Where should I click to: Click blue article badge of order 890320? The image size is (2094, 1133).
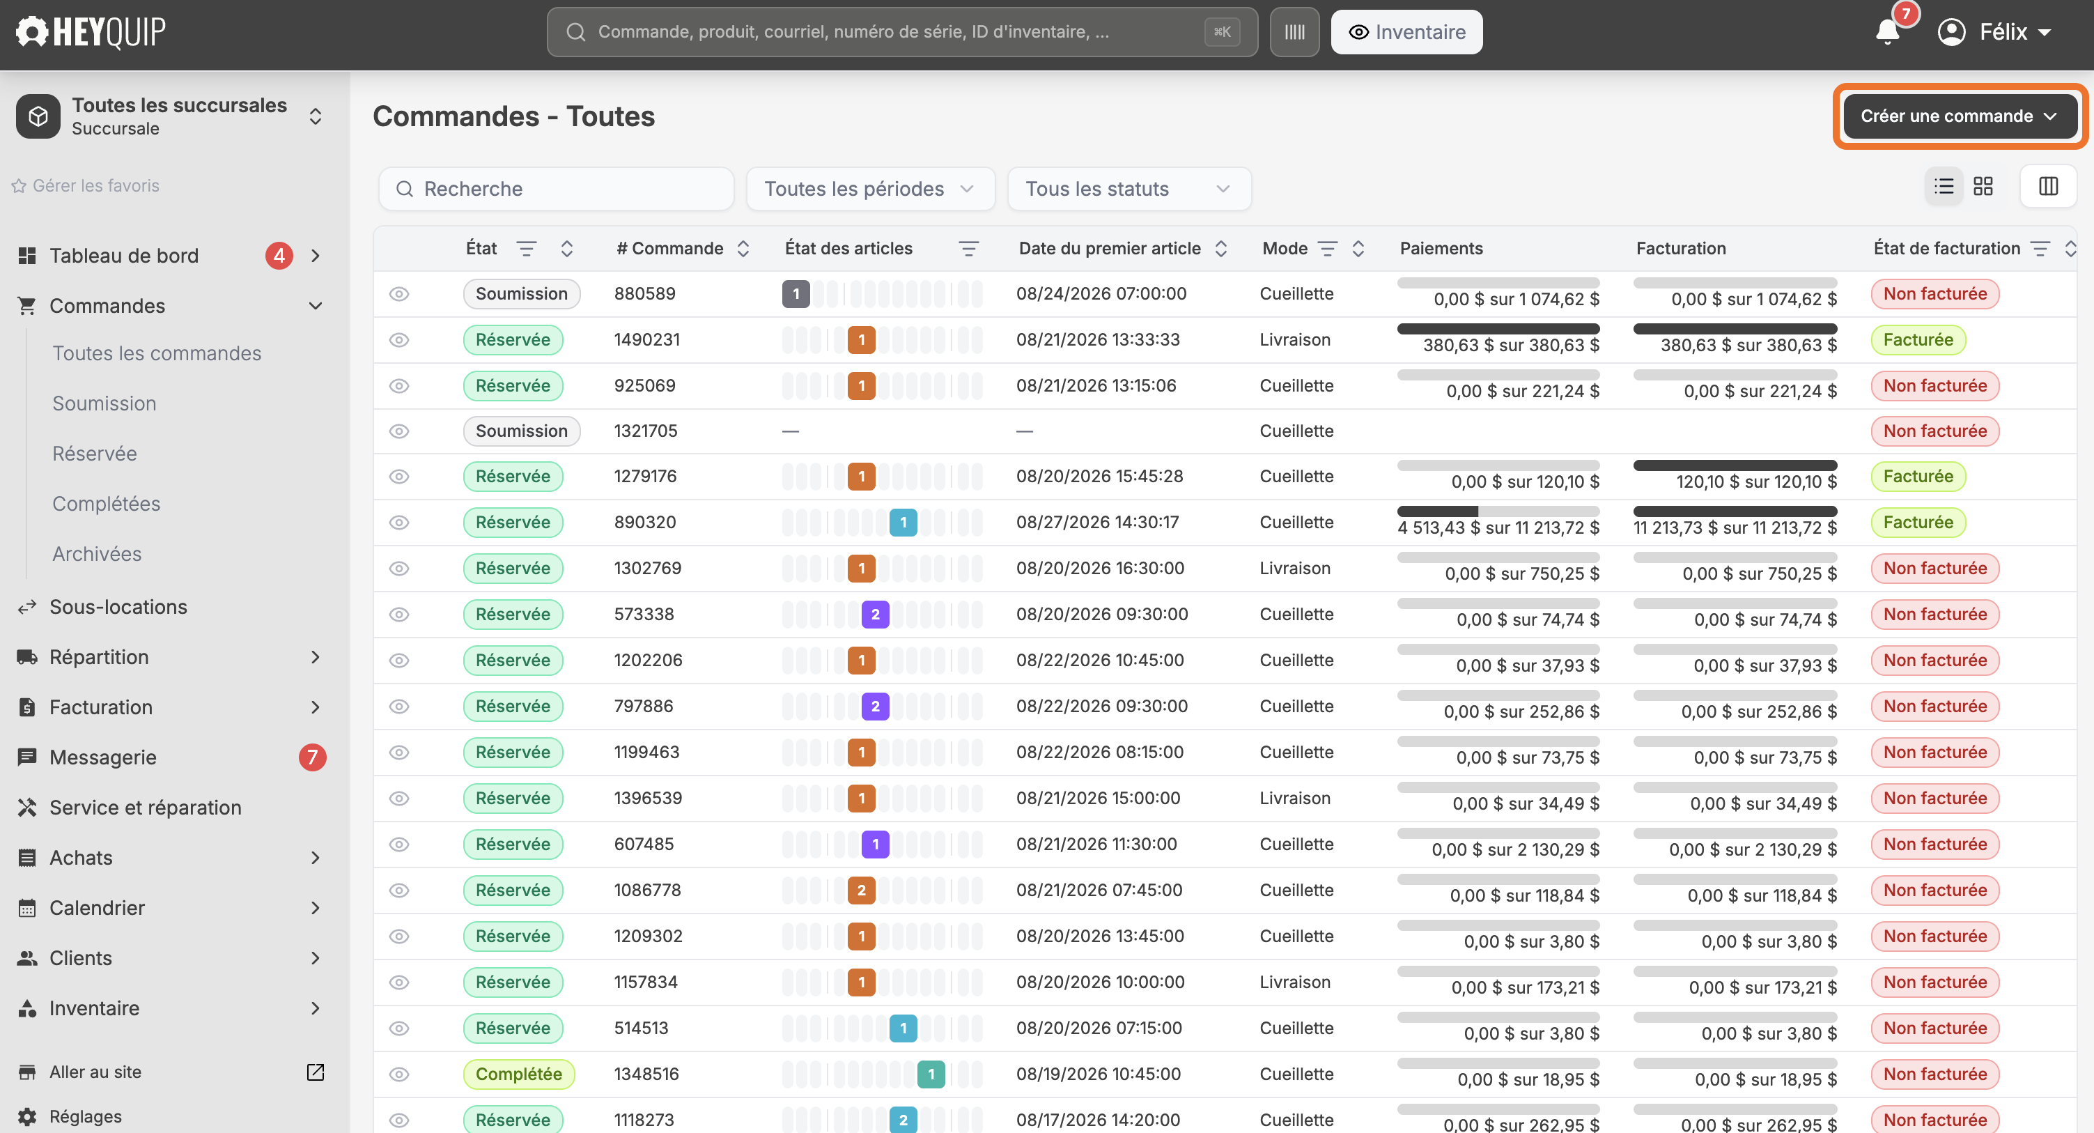pyautogui.click(x=902, y=522)
